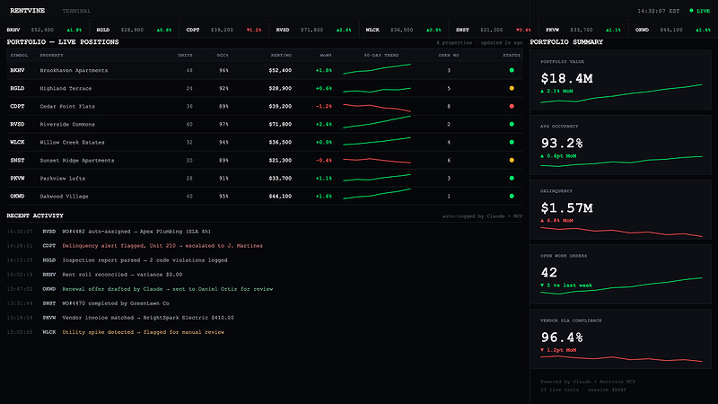This screenshot has height=404, width=718.
Task: Open the trend sparkline for Riverside Commons
Action: point(377,122)
